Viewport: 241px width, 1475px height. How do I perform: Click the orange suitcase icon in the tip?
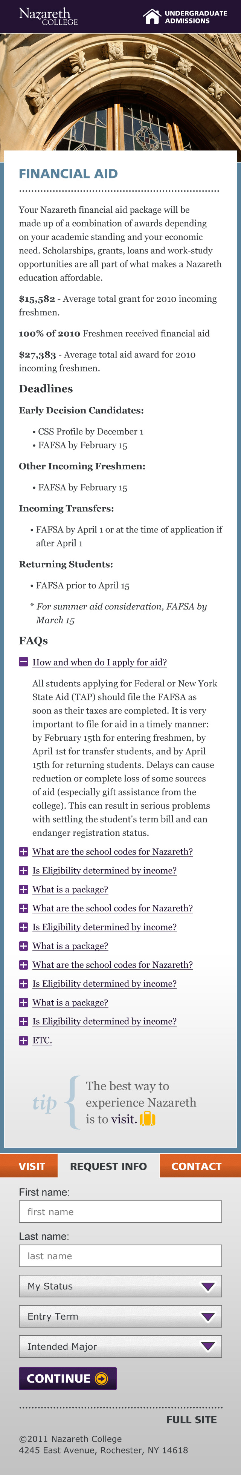[x=147, y=1118]
